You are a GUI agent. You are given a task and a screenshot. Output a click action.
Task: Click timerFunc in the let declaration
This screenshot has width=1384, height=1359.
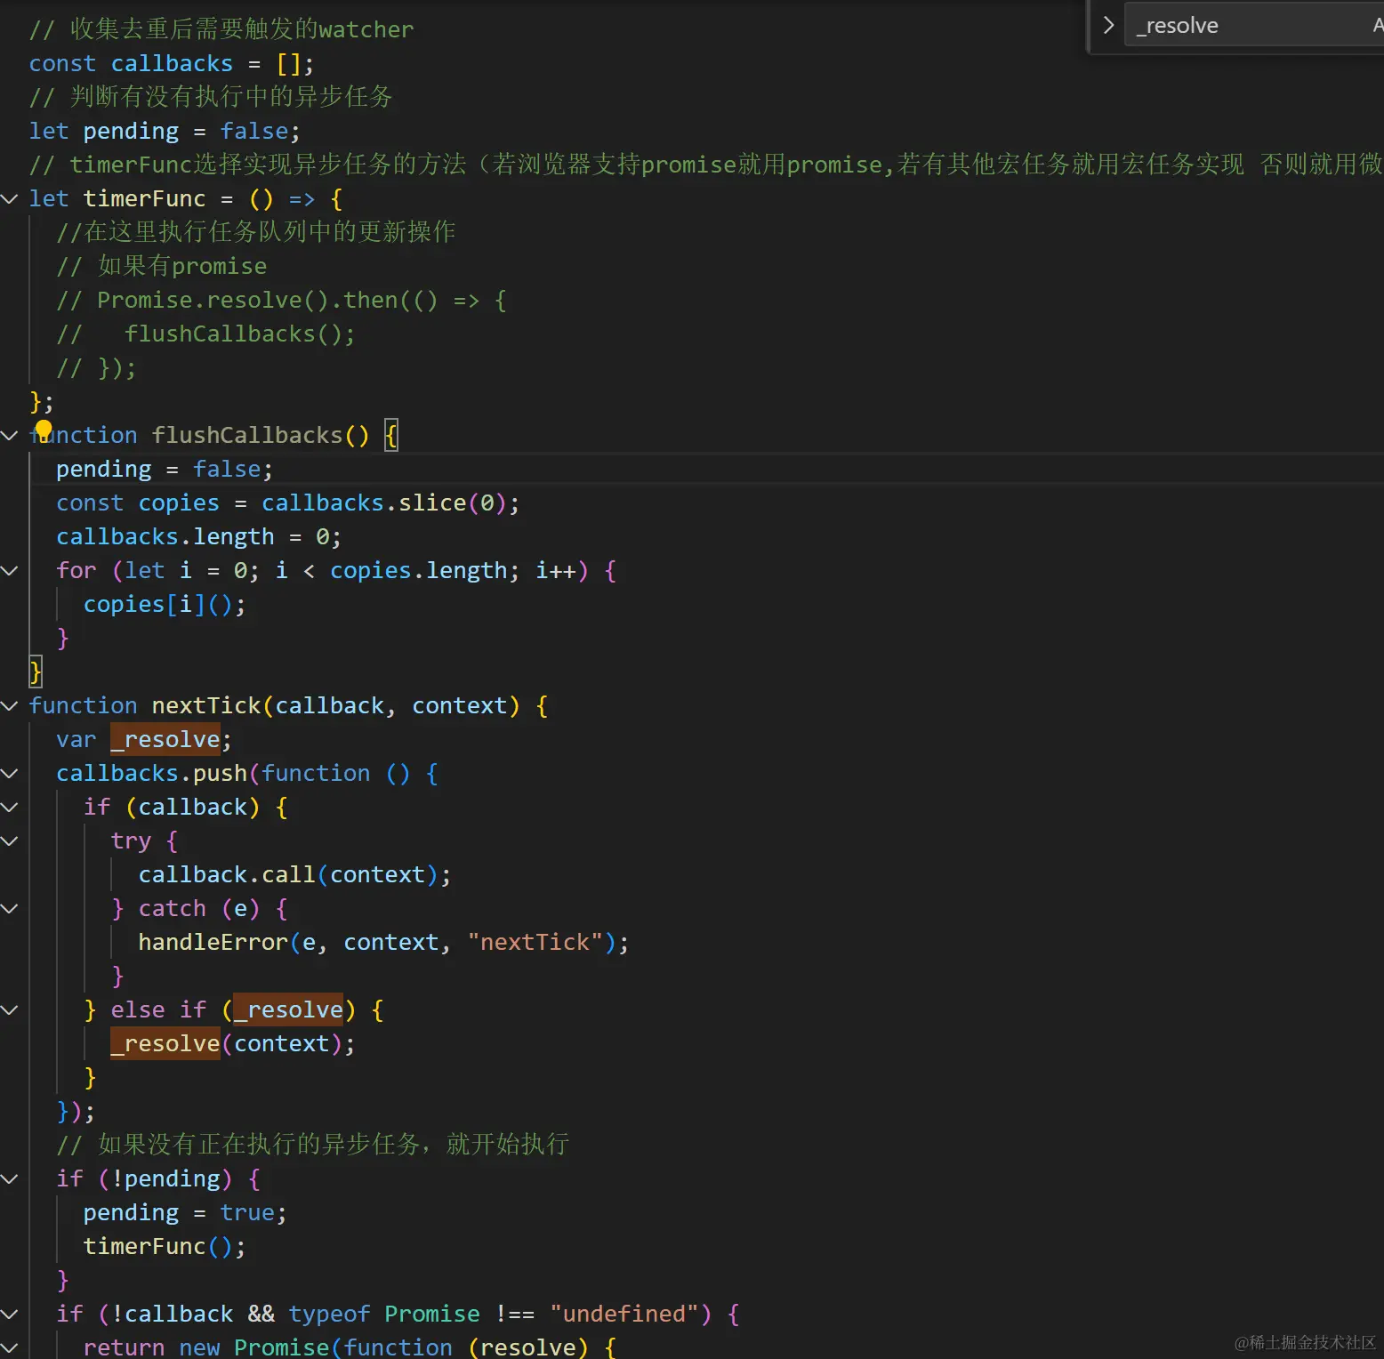click(x=144, y=198)
